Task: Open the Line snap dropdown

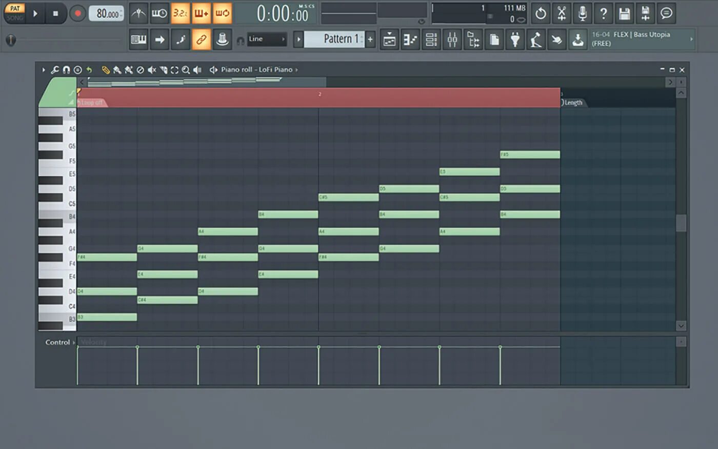Action: pos(267,40)
